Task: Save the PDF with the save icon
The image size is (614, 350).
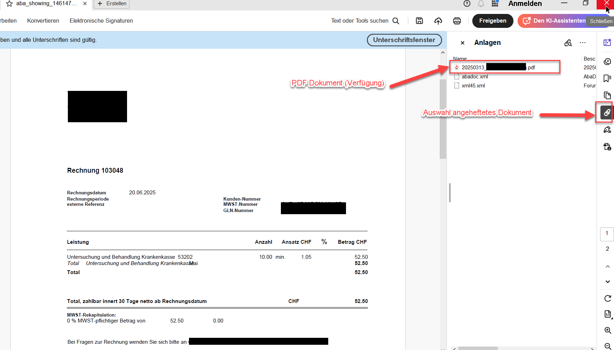Action: [x=419, y=21]
